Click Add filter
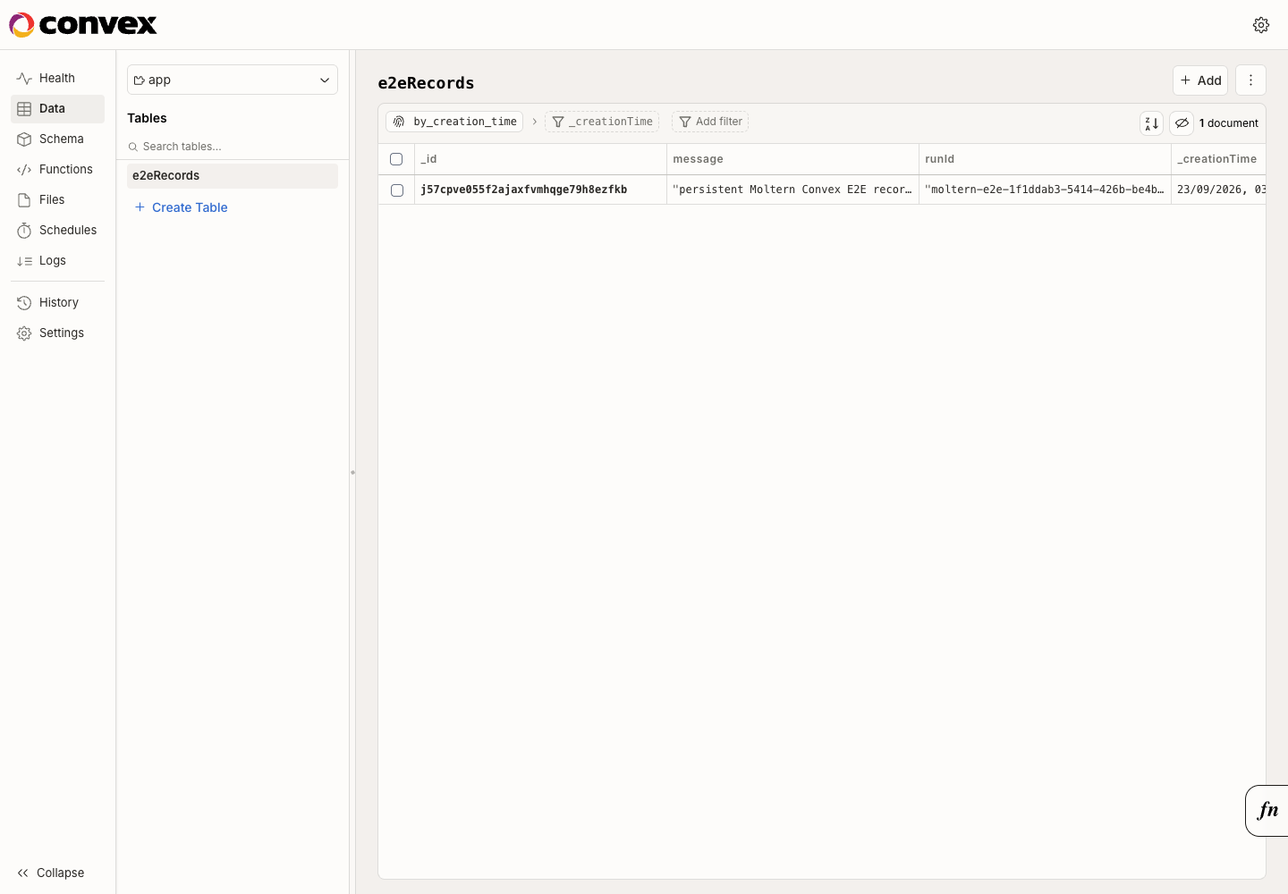Image resolution: width=1288 pixels, height=894 pixels. 710,122
